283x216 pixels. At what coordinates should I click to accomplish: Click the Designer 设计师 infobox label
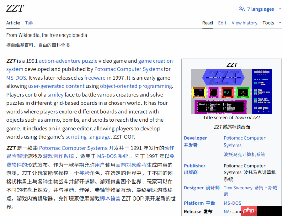(202, 188)
